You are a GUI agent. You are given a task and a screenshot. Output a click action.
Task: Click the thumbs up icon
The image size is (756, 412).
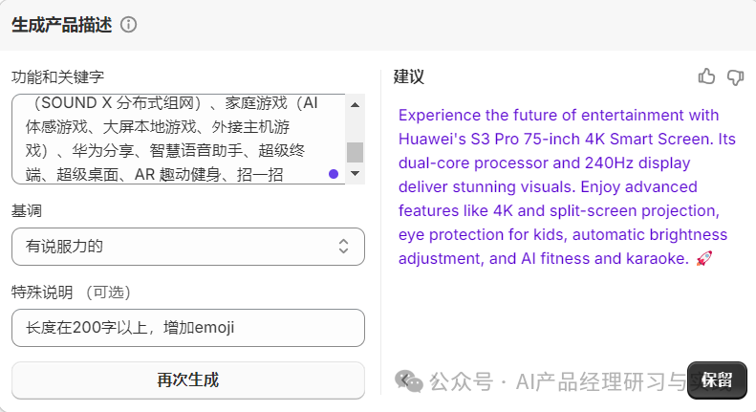tap(706, 76)
